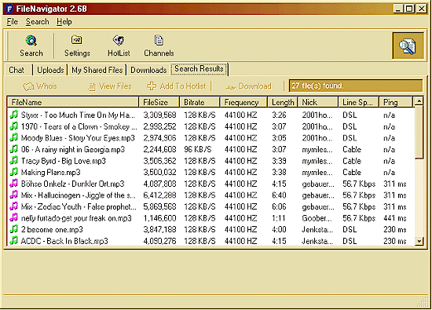The height and width of the screenshot is (310, 432).
Task: Open the Channels toolbar icon
Action: tap(159, 40)
